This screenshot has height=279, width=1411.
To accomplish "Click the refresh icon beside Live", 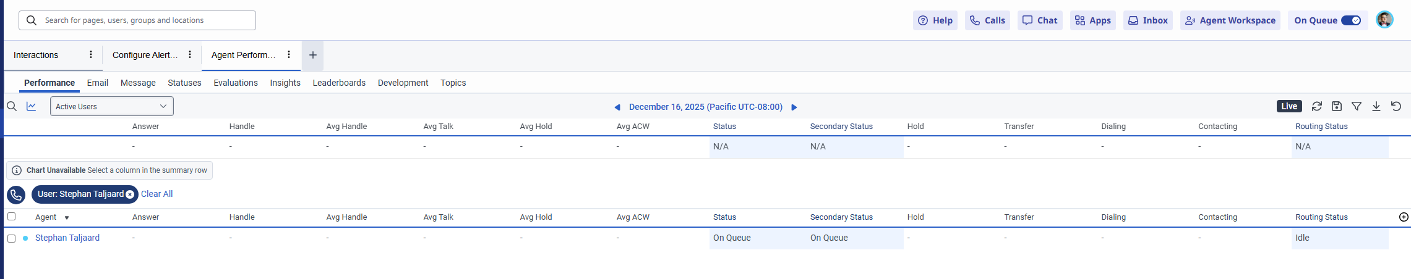I will (x=1317, y=106).
